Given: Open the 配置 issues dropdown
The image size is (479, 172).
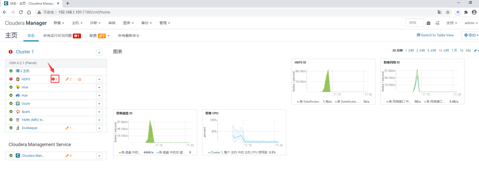Looking at the screenshot, I should [99, 35].
